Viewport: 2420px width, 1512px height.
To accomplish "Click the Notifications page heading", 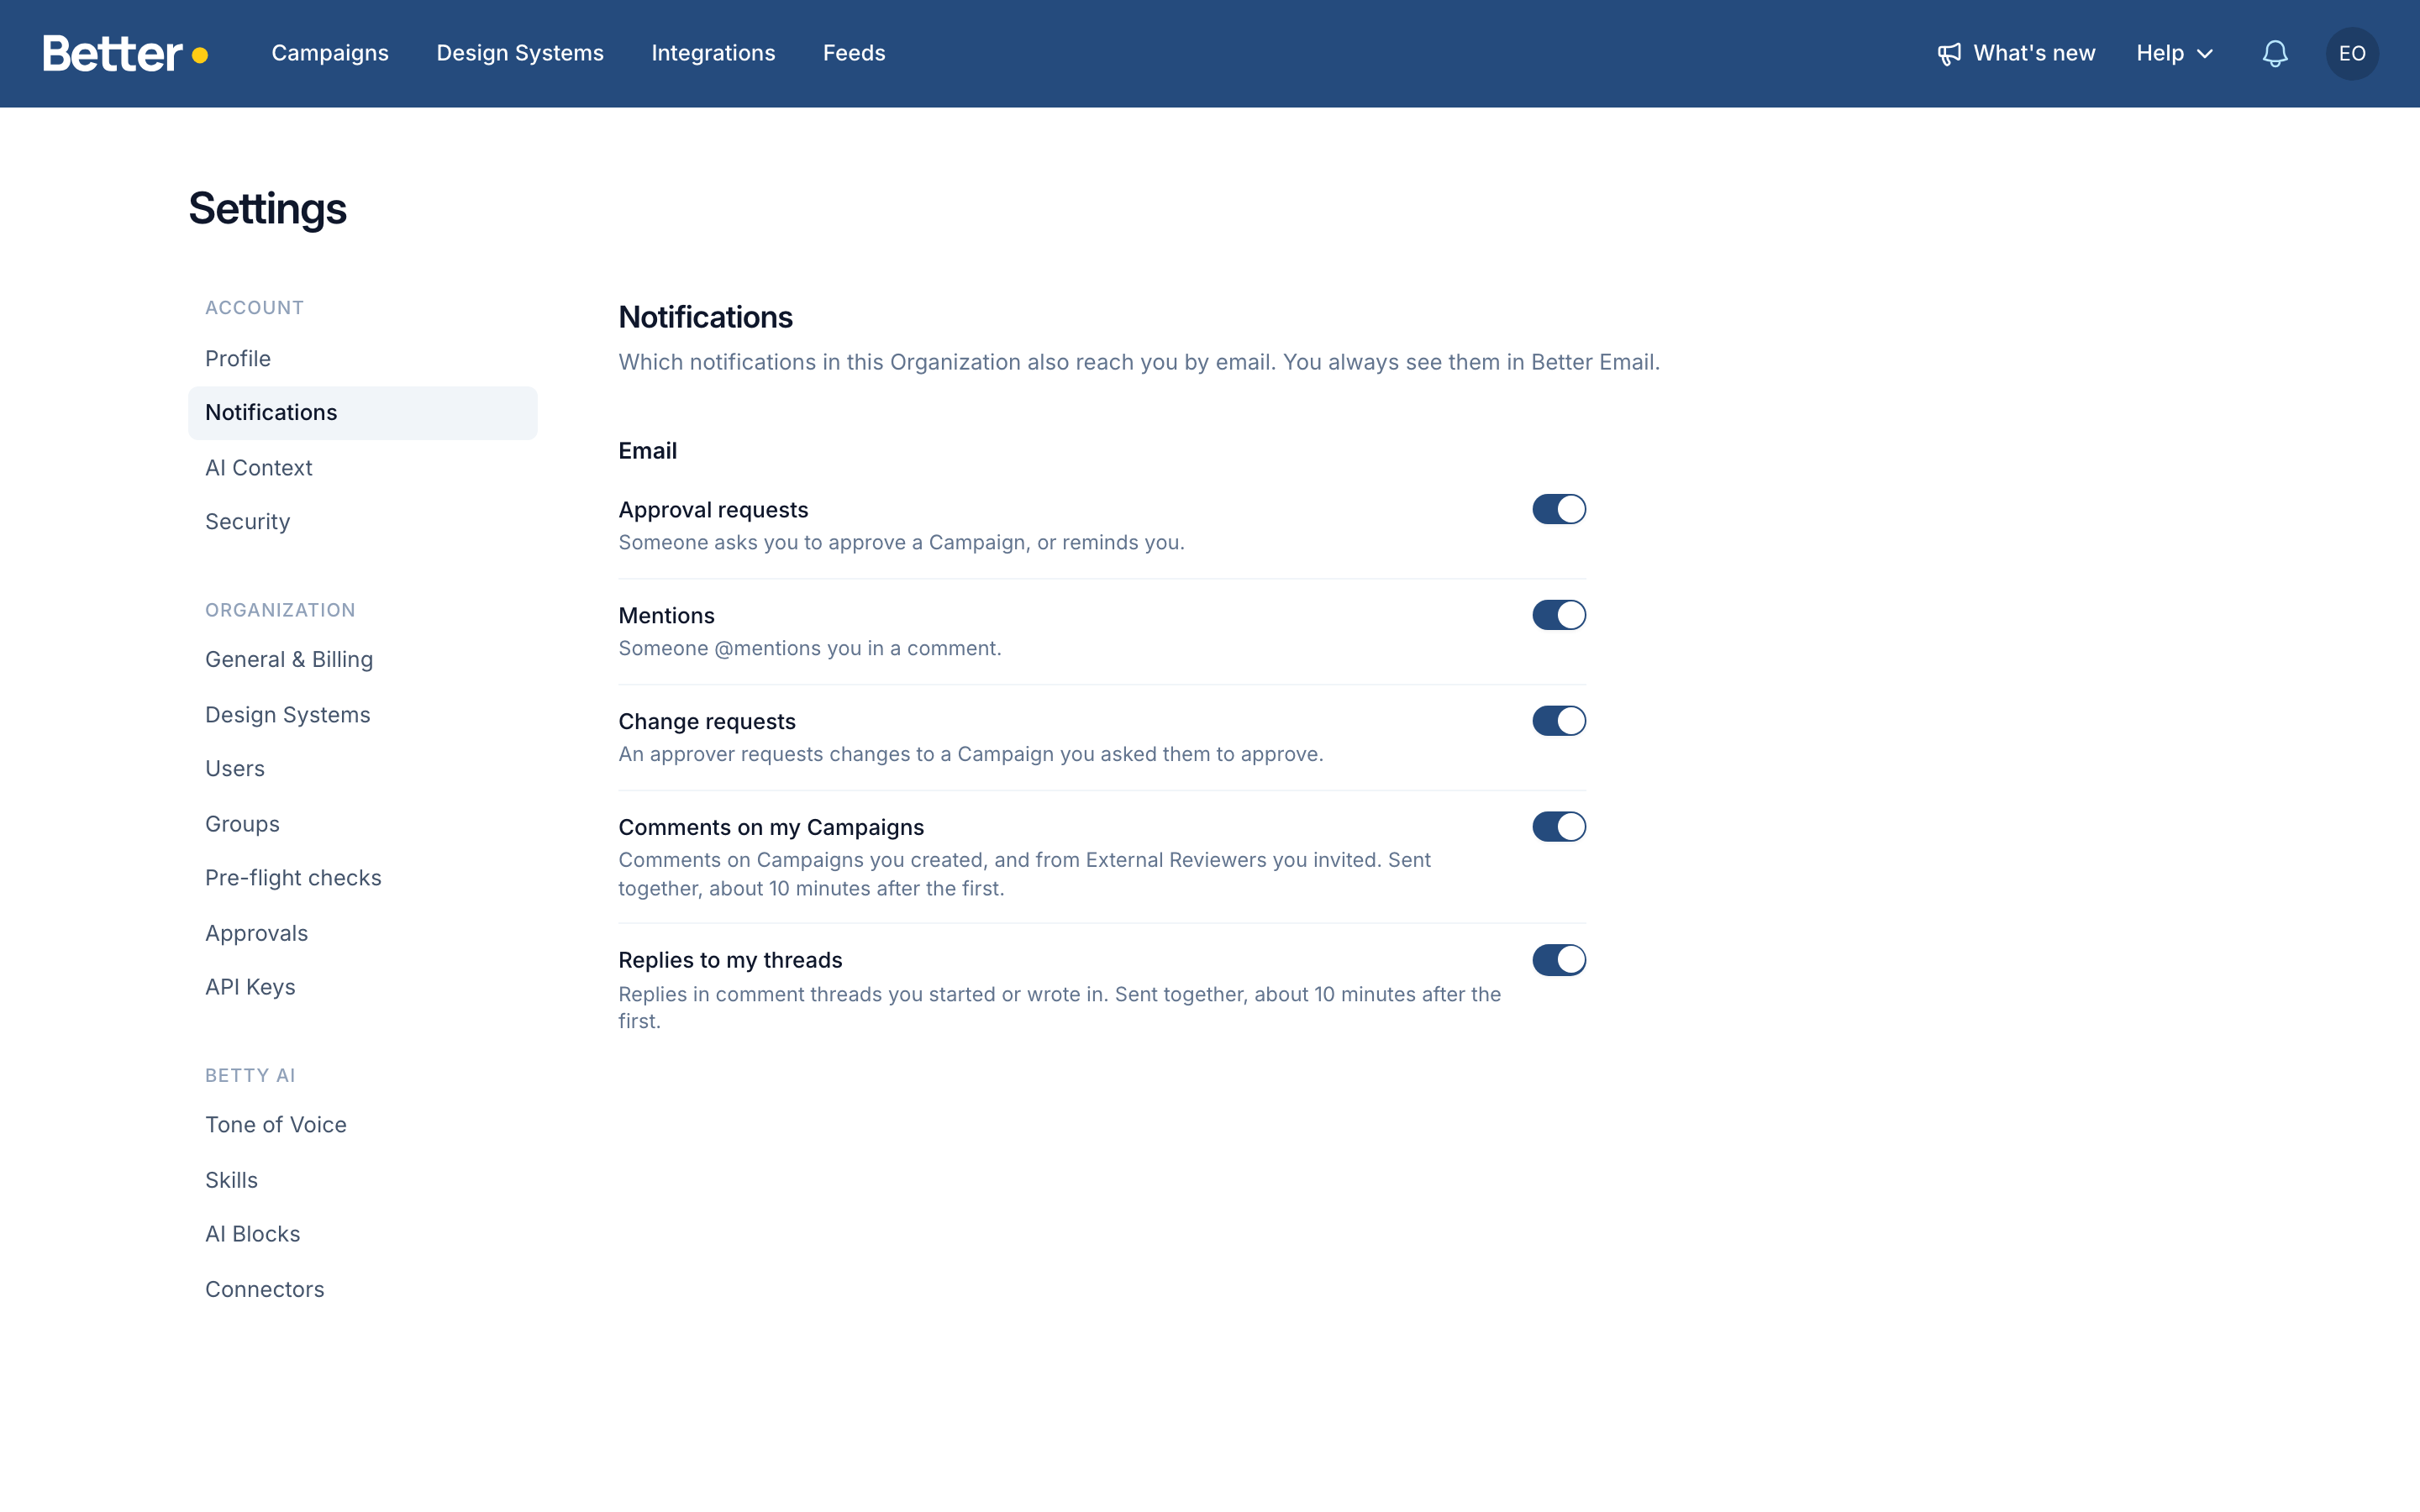I will tap(705, 317).
